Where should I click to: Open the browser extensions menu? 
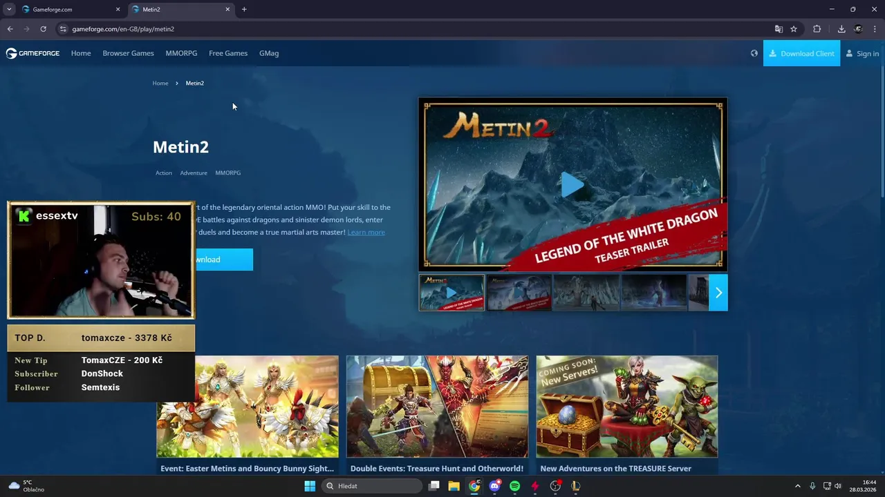pyautogui.click(x=817, y=29)
